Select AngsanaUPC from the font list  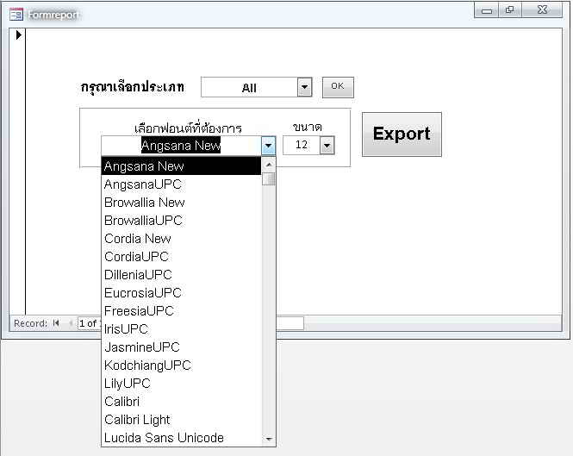[x=181, y=184]
